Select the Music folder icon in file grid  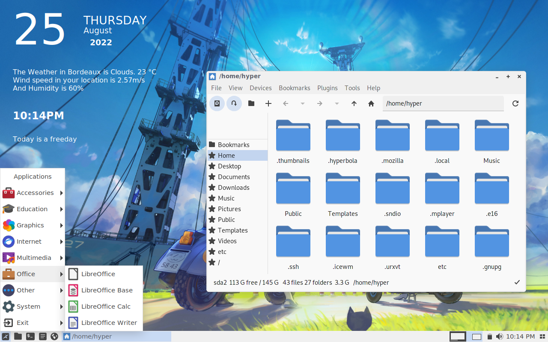pyautogui.click(x=492, y=135)
